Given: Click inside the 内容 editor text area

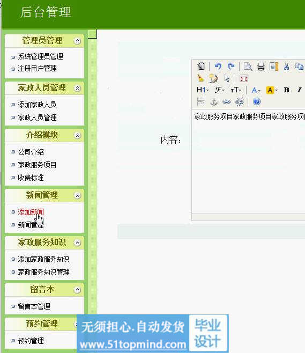Looking at the screenshot, I should click(249, 162).
